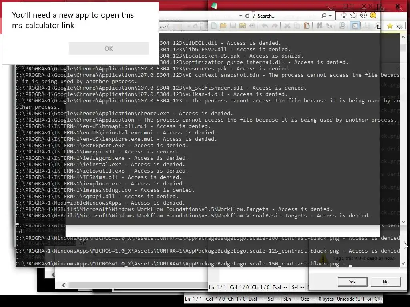
Task: Redo edit in Notepad2 toolbar
Action: coord(275,26)
